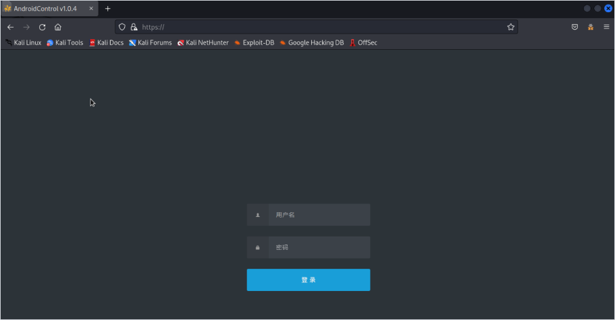Screen dimensions: 615x320
Task: Go to the browser home page
Action: point(58,27)
